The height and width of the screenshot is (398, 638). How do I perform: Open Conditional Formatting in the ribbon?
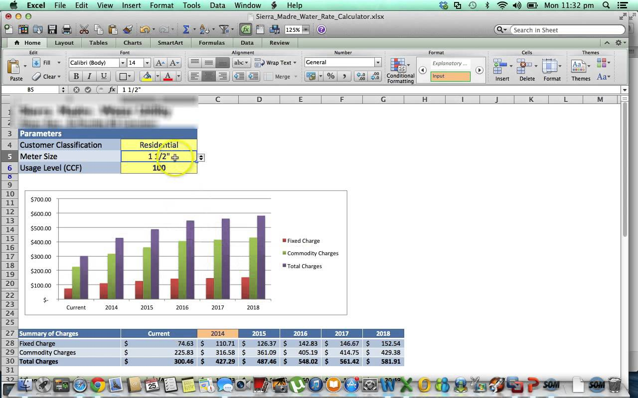400,70
